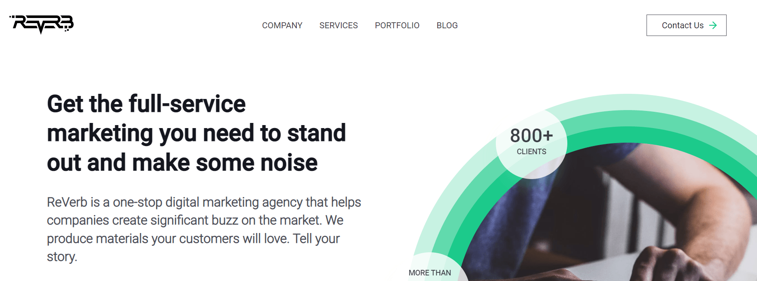Click the Contact Us button
Screen dimensions: 757x281
tap(686, 25)
